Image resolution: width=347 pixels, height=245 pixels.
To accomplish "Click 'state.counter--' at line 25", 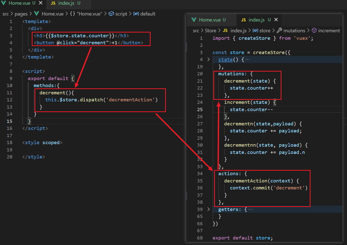I will click(x=251, y=110).
